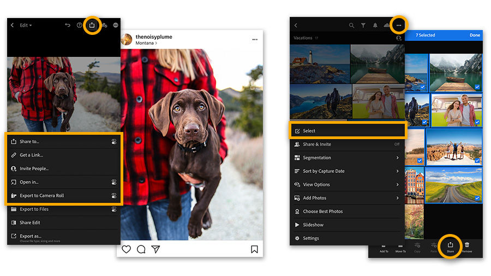This screenshot has width=491, height=276.
Task: Choose Export to Camera Roll
Action: point(64,196)
